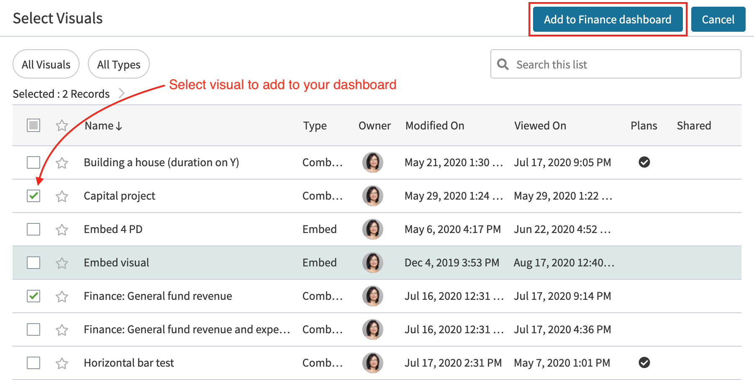Image resolution: width=754 pixels, height=380 pixels.
Task: Sort by the Owner column header
Action: tap(374, 126)
